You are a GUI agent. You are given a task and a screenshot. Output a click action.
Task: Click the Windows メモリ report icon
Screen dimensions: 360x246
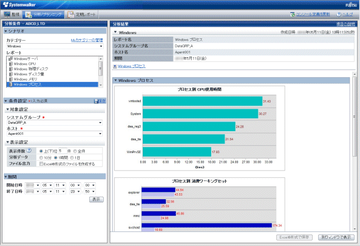tap(10, 79)
